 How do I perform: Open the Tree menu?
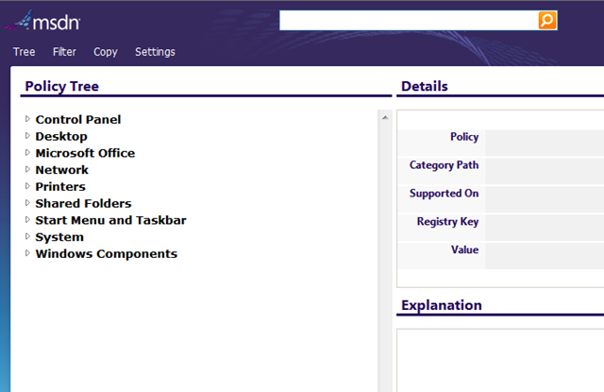pos(25,52)
